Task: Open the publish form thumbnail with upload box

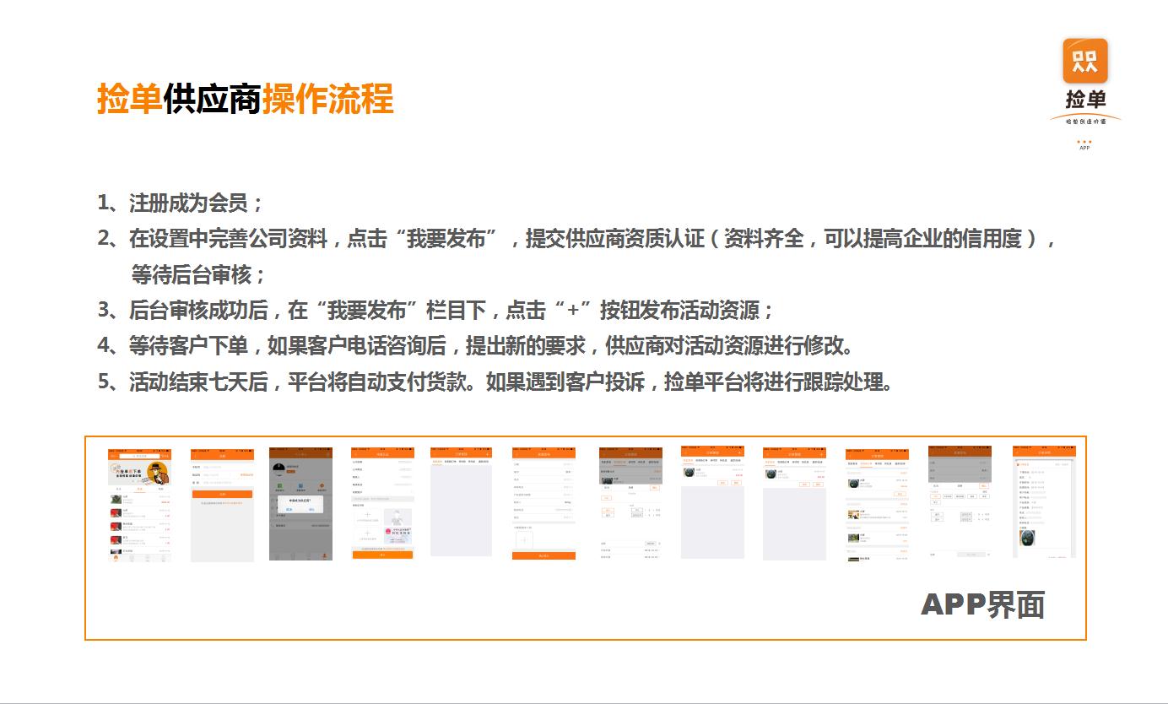Action: (543, 504)
